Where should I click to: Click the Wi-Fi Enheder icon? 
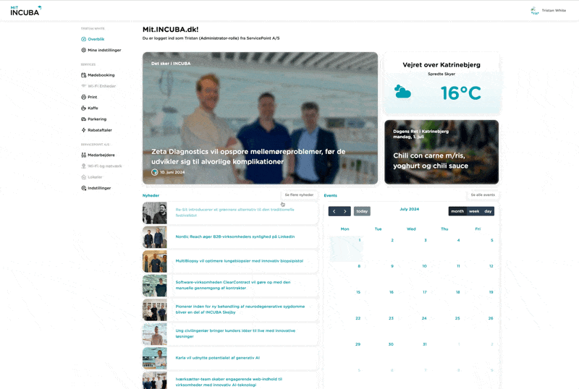pyautogui.click(x=83, y=86)
